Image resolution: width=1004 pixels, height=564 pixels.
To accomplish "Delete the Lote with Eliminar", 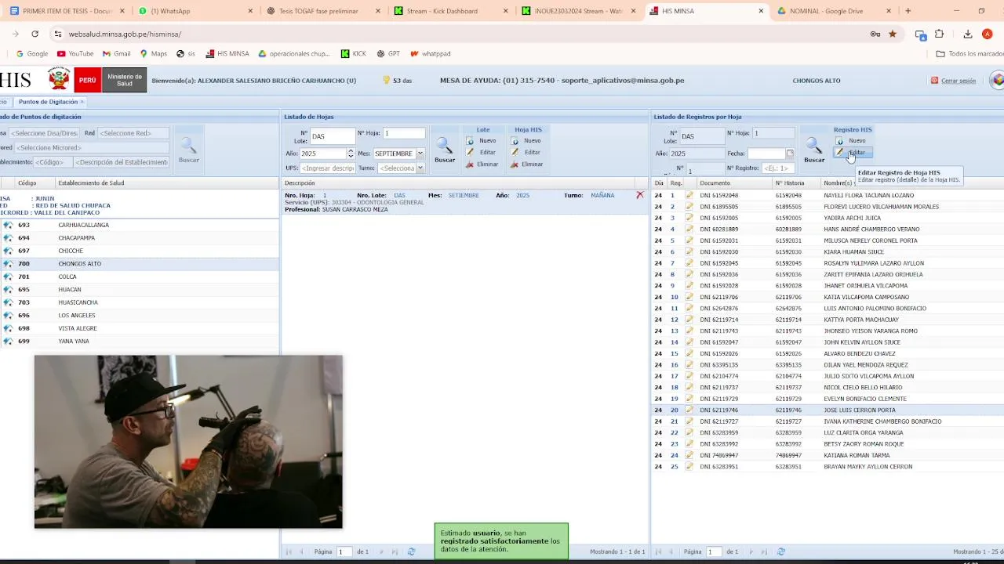I will pos(482,164).
